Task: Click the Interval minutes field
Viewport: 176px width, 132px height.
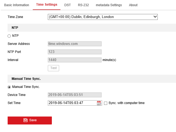Action: click(x=74, y=60)
